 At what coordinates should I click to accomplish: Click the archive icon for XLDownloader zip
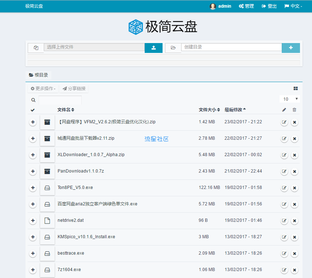tap(47, 155)
